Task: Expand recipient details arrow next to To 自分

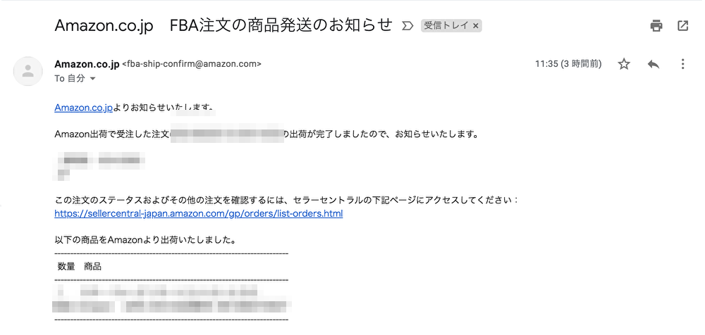Action: pyautogui.click(x=93, y=79)
